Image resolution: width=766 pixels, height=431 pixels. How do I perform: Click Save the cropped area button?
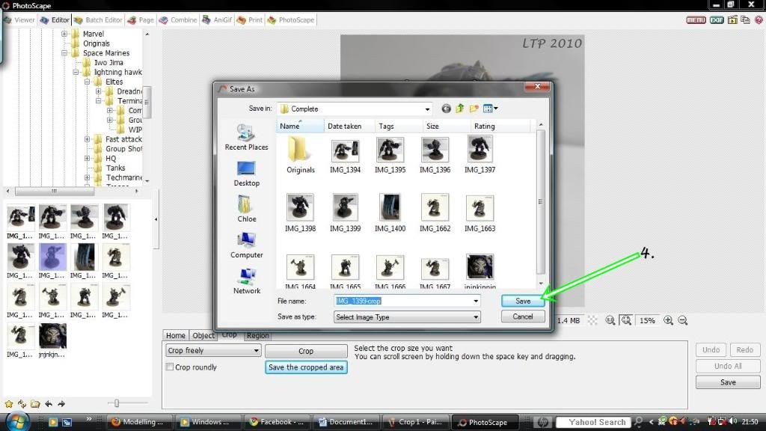[x=306, y=367]
